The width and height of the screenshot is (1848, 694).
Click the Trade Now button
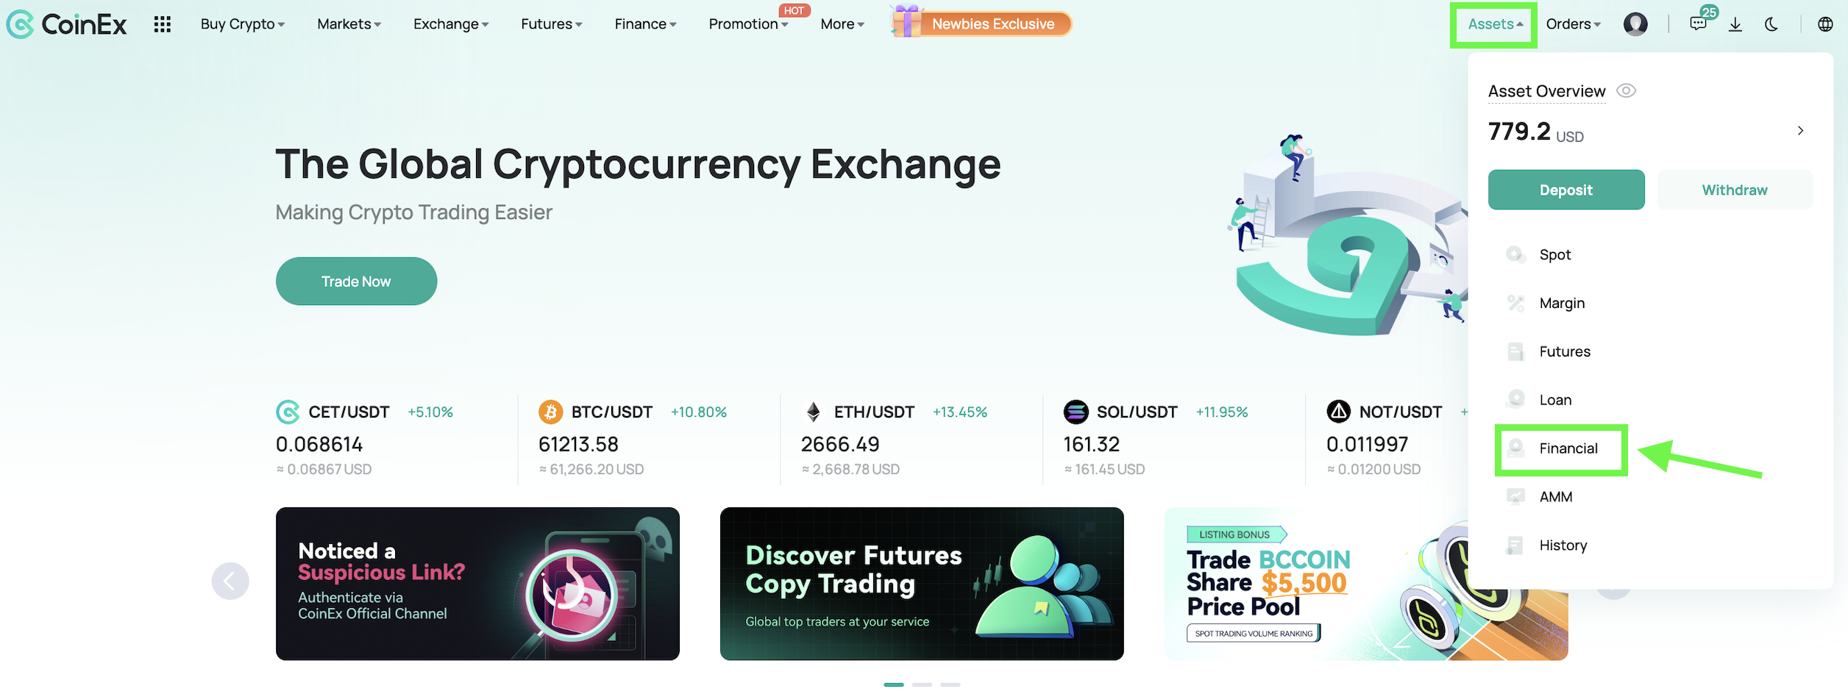click(356, 281)
